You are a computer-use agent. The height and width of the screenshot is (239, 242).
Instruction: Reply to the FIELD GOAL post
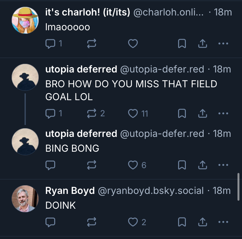click(x=50, y=113)
